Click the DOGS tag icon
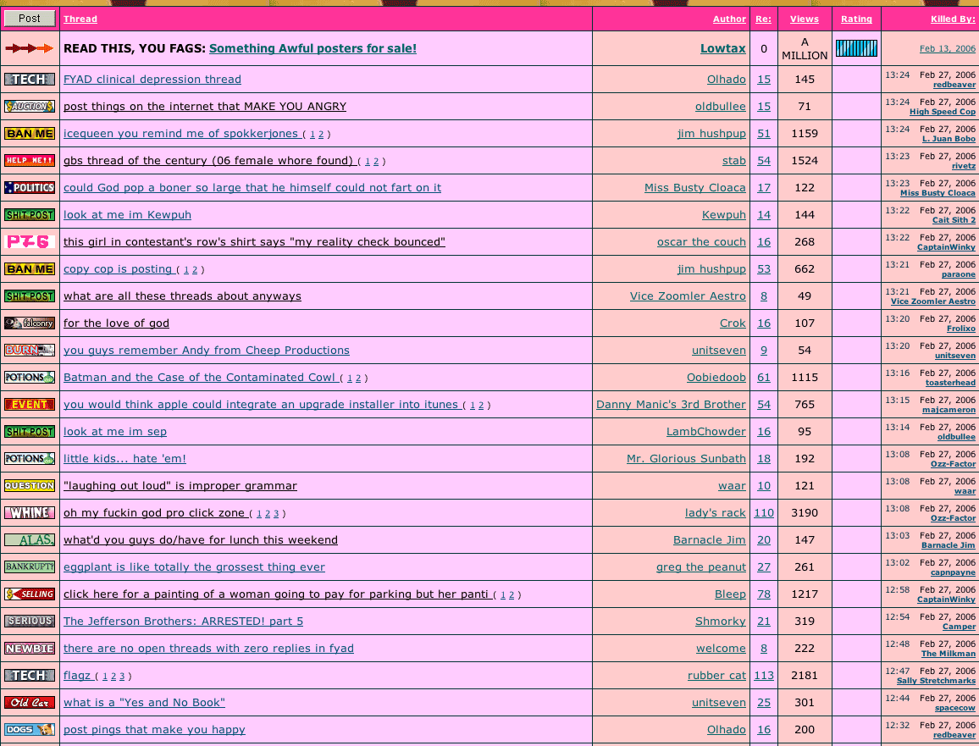The width and height of the screenshot is (979, 746). tap(30, 729)
